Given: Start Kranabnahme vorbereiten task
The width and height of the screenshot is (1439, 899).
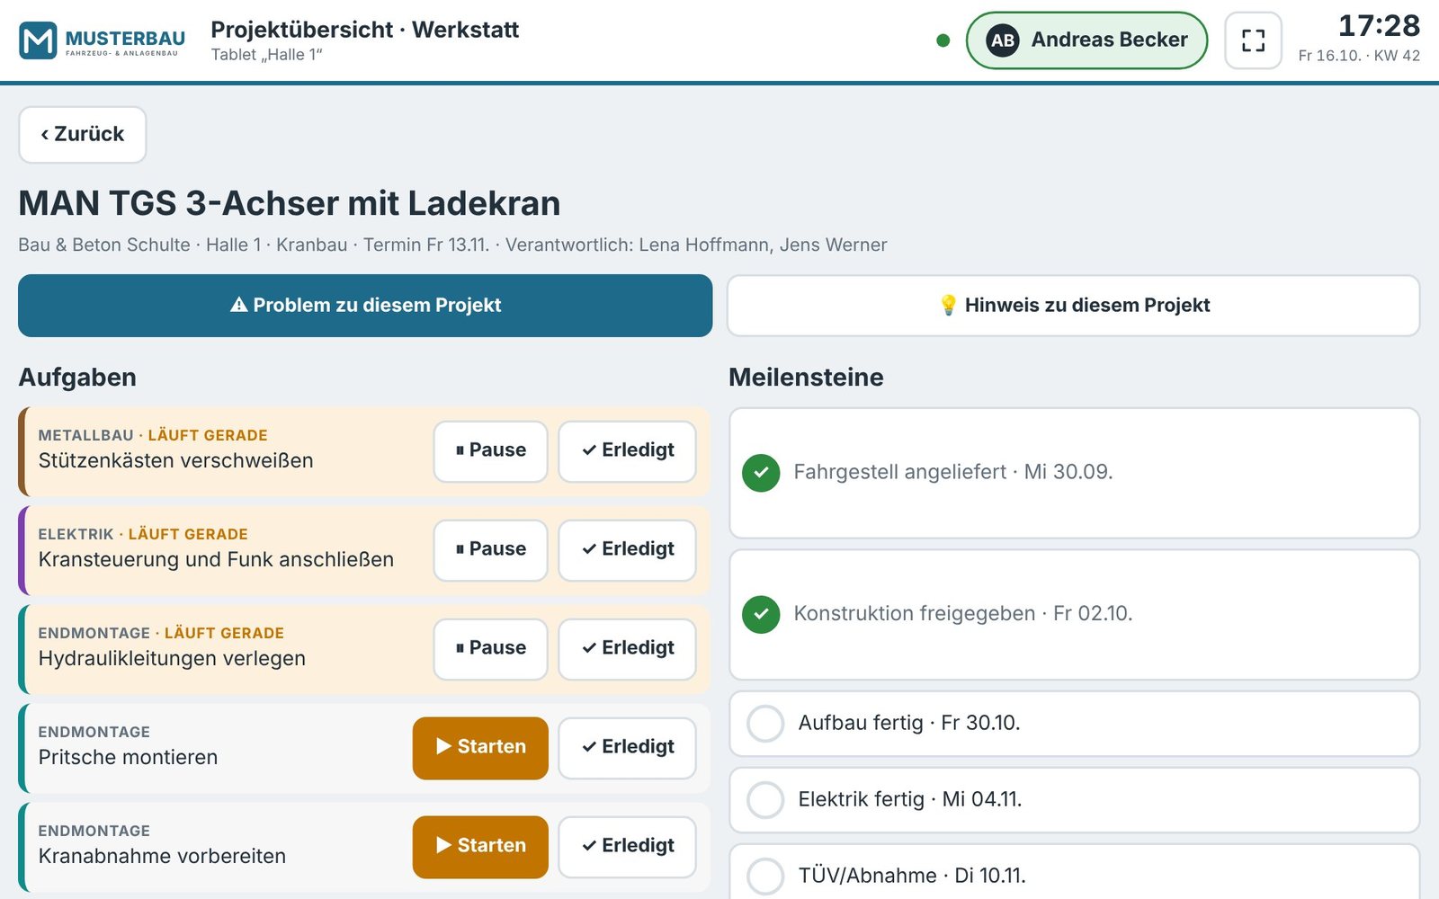Looking at the screenshot, I should (480, 847).
